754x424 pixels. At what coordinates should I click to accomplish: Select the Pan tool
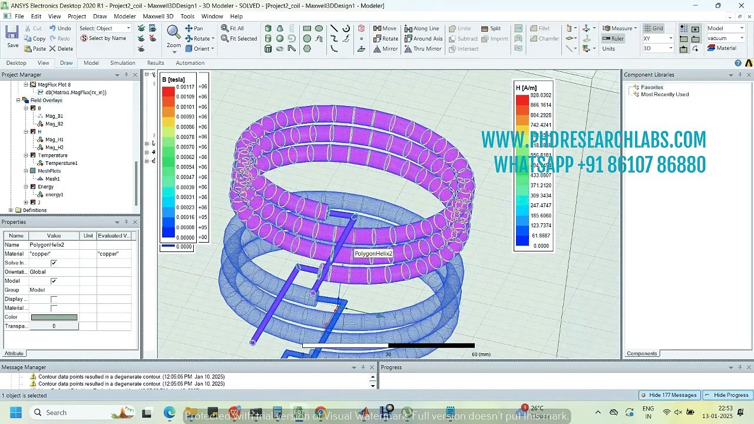194,28
